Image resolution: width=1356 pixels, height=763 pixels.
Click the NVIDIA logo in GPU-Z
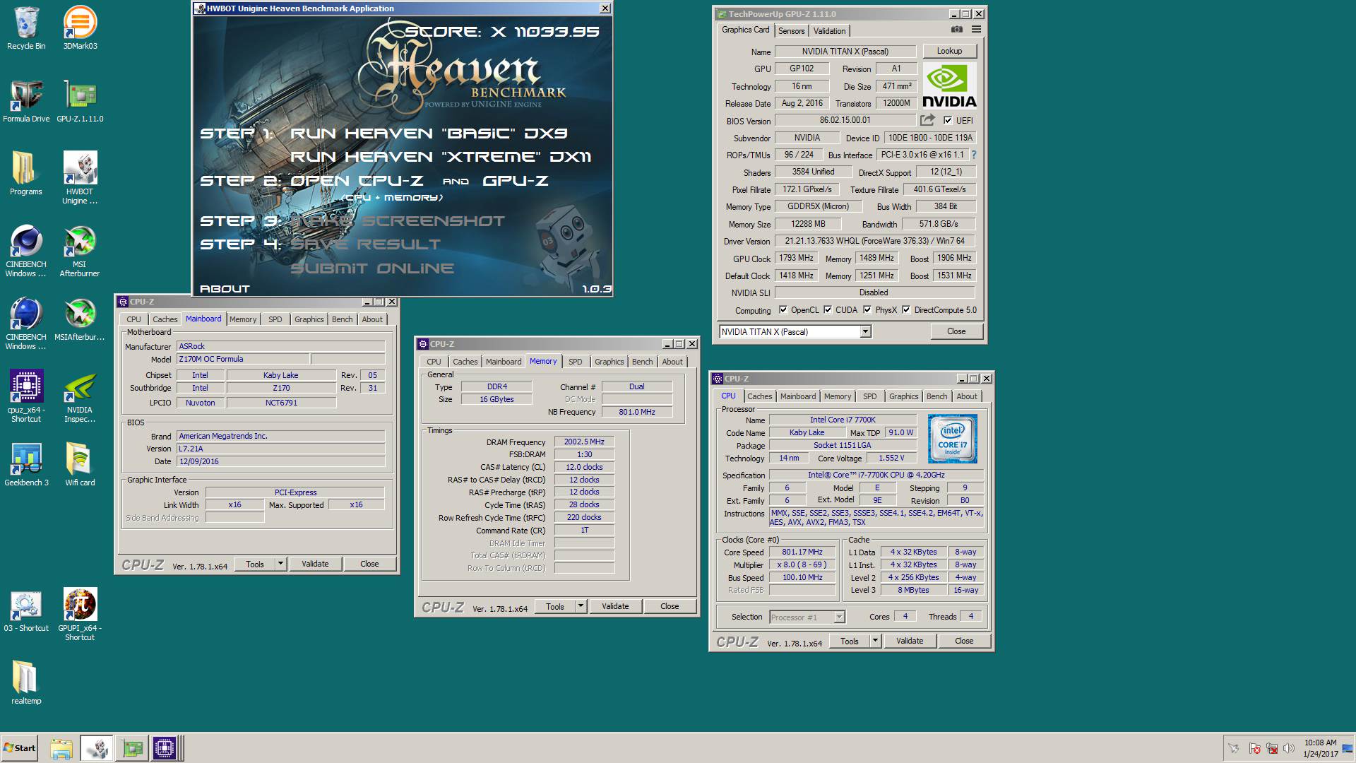tap(949, 85)
